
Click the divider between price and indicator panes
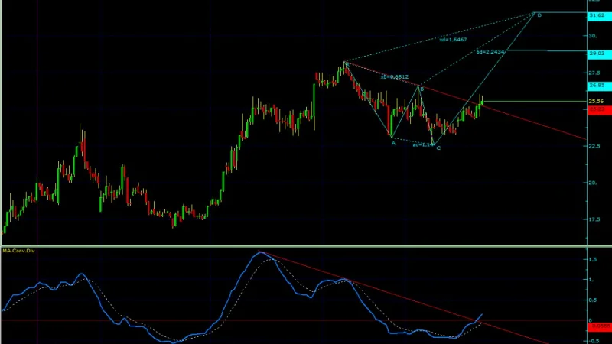306,245
